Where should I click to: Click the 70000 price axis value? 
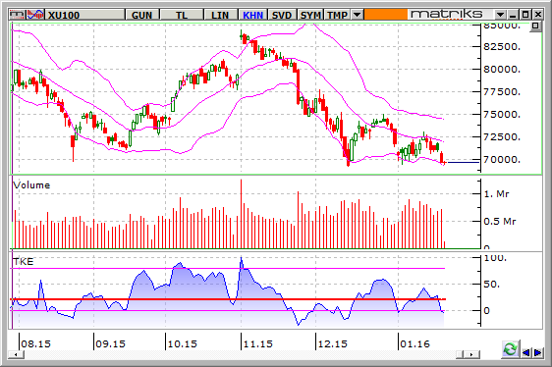point(502,159)
